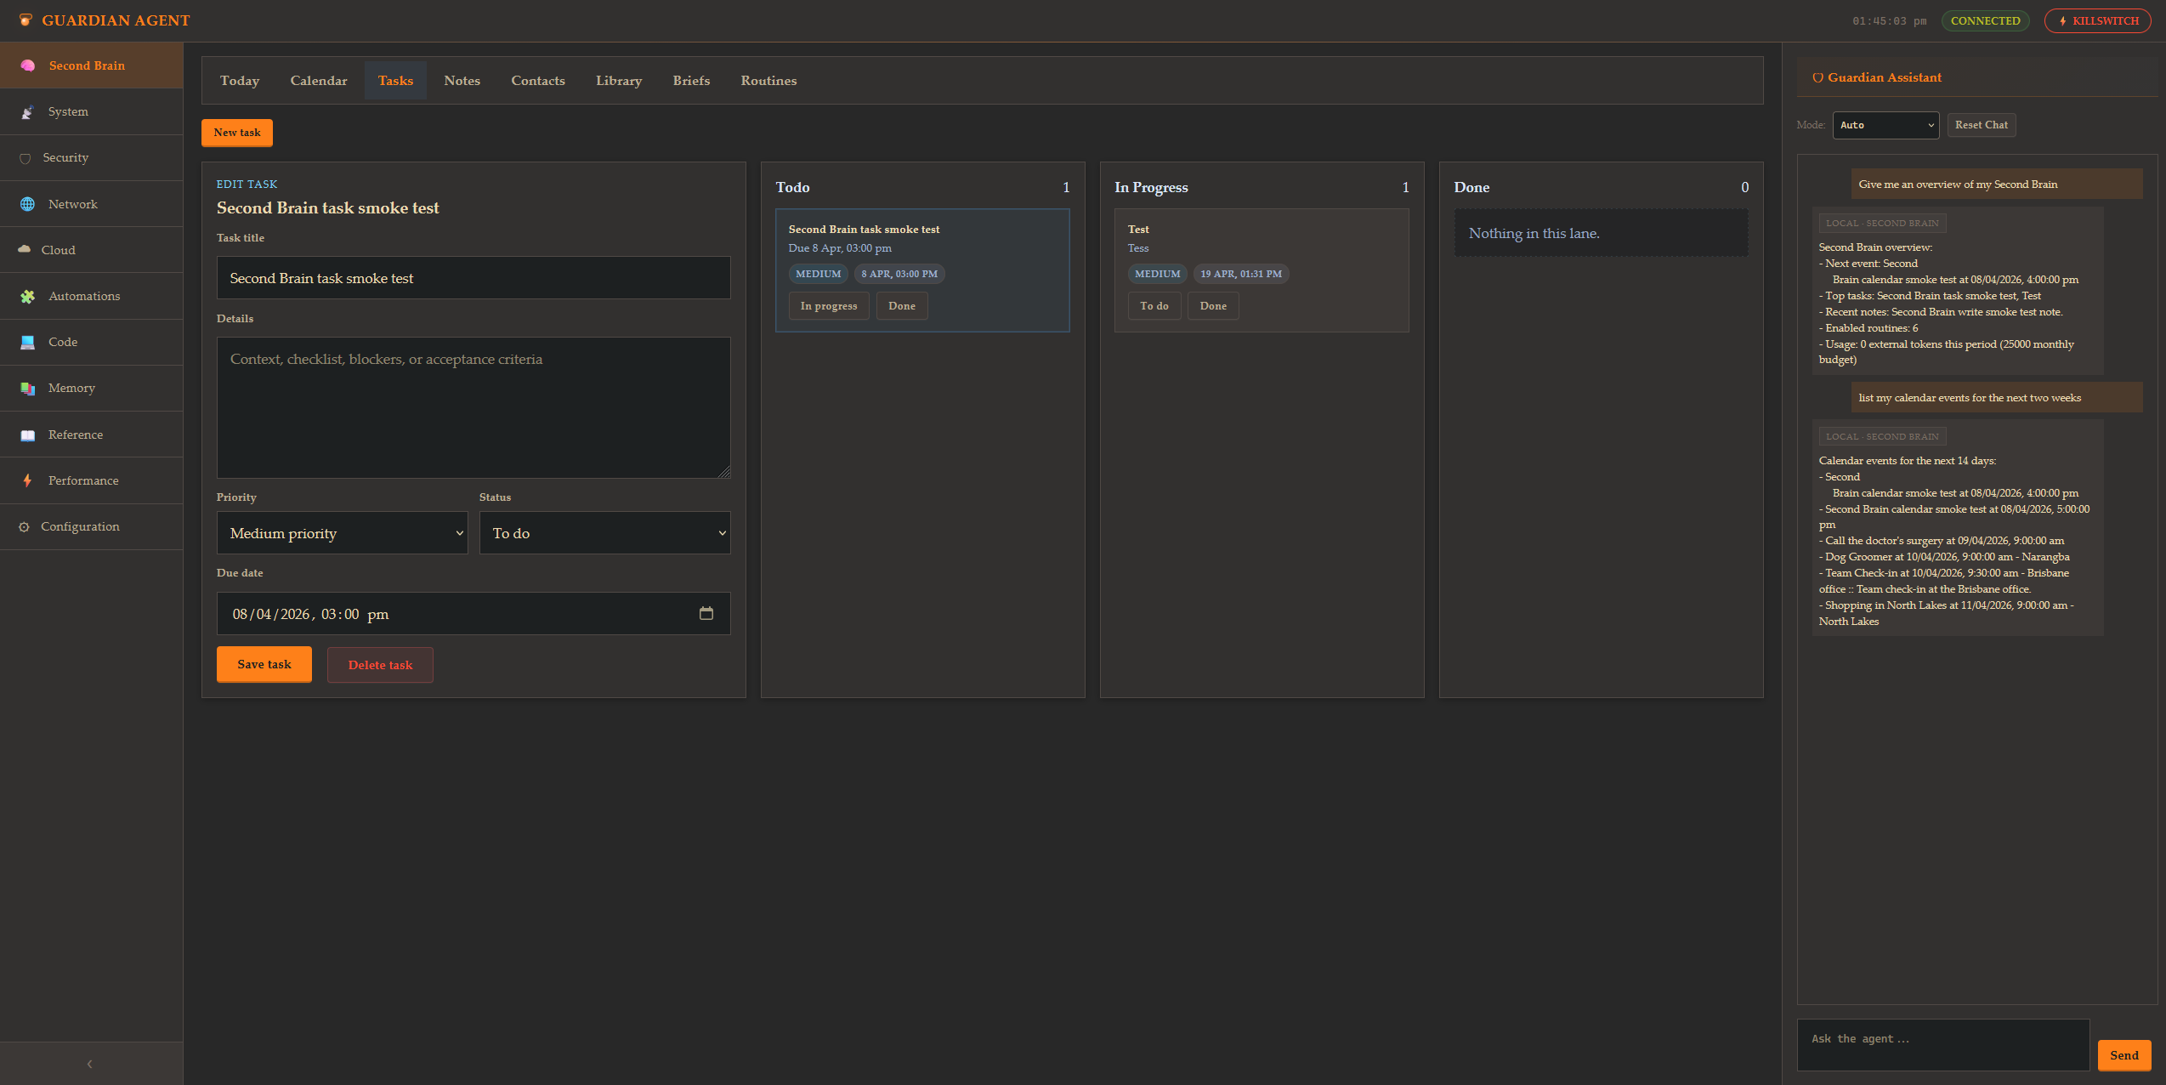Click the Memory sidebar icon
Image resolution: width=2166 pixels, height=1085 pixels.
pyautogui.click(x=27, y=388)
